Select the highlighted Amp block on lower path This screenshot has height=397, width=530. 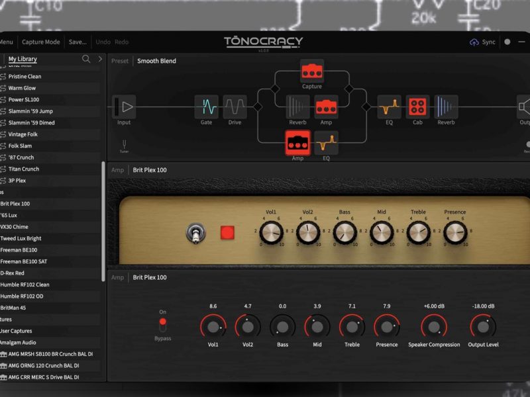coord(297,143)
